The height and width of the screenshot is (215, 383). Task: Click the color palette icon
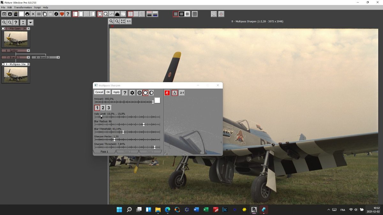pyautogui.click(x=123, y=14)
